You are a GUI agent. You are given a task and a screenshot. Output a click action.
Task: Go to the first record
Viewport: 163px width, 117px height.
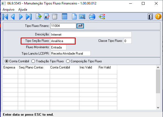[x=5, y=17]
